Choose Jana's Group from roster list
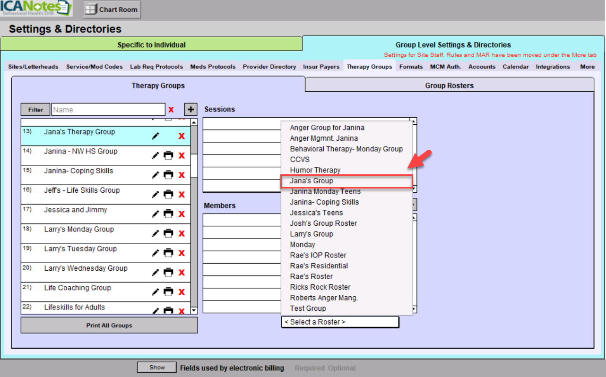The image size is (606, 377). click(x=312, y=181)
